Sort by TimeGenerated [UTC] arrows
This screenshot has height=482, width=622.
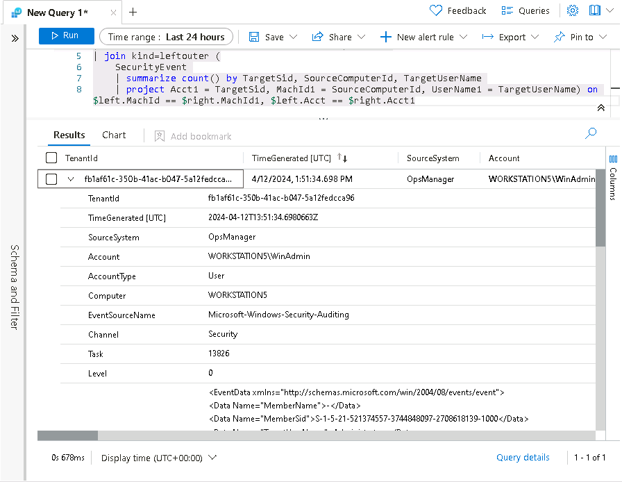[x=342, y=158]
